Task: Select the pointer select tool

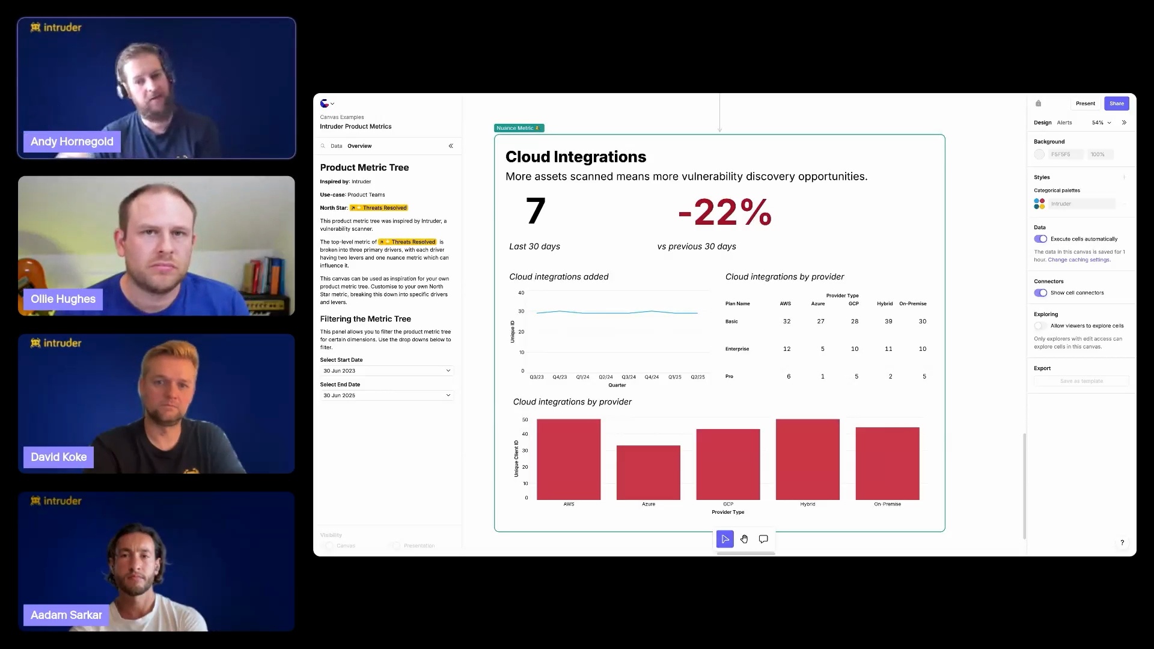Action: point(725,539)
